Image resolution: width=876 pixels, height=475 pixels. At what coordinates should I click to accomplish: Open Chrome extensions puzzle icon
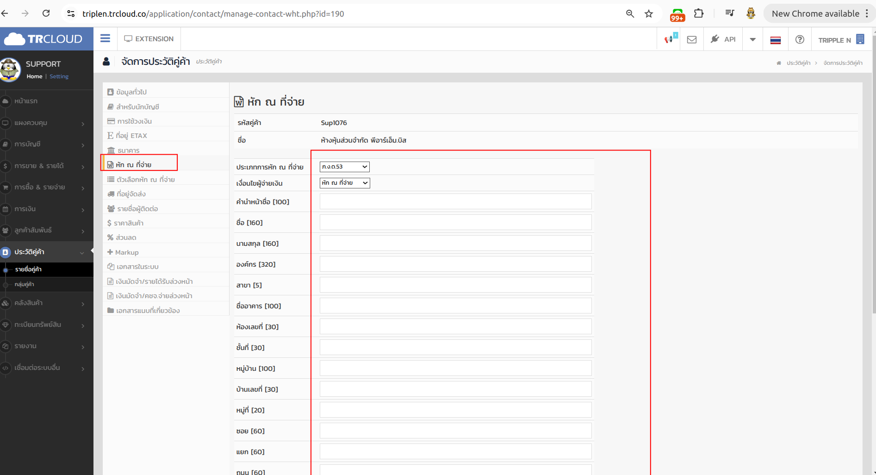click(x=699, y=13)
